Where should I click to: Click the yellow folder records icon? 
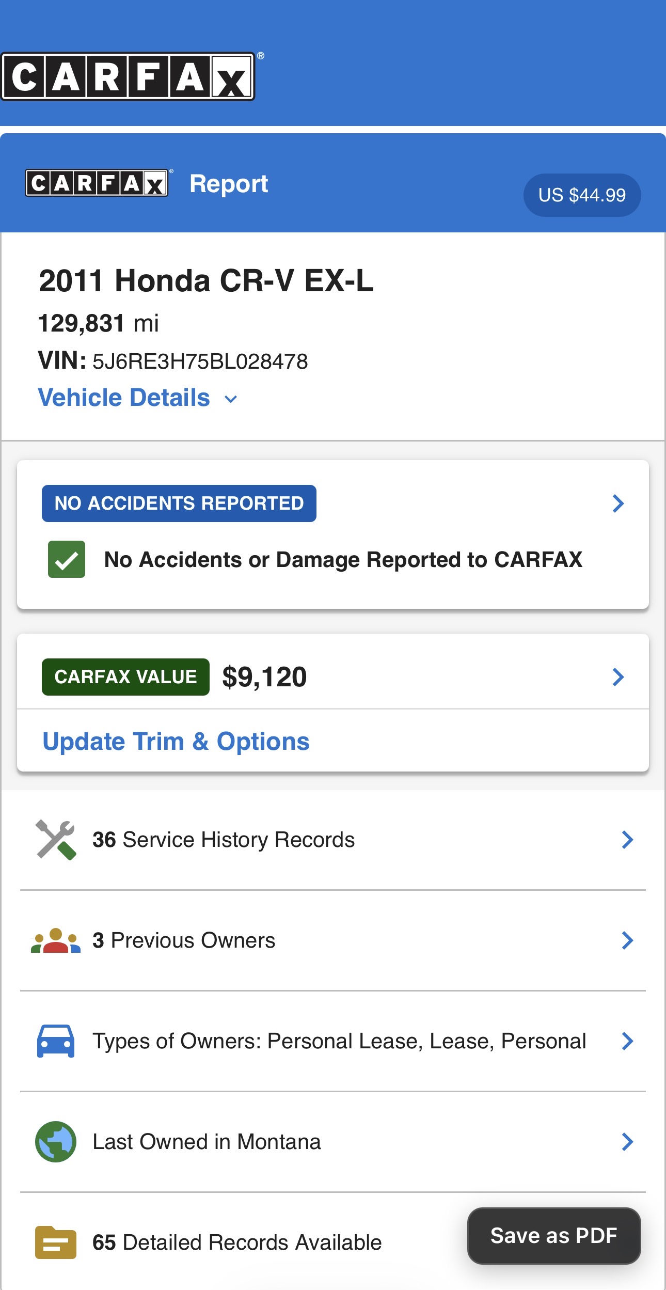pos(56,1242)
